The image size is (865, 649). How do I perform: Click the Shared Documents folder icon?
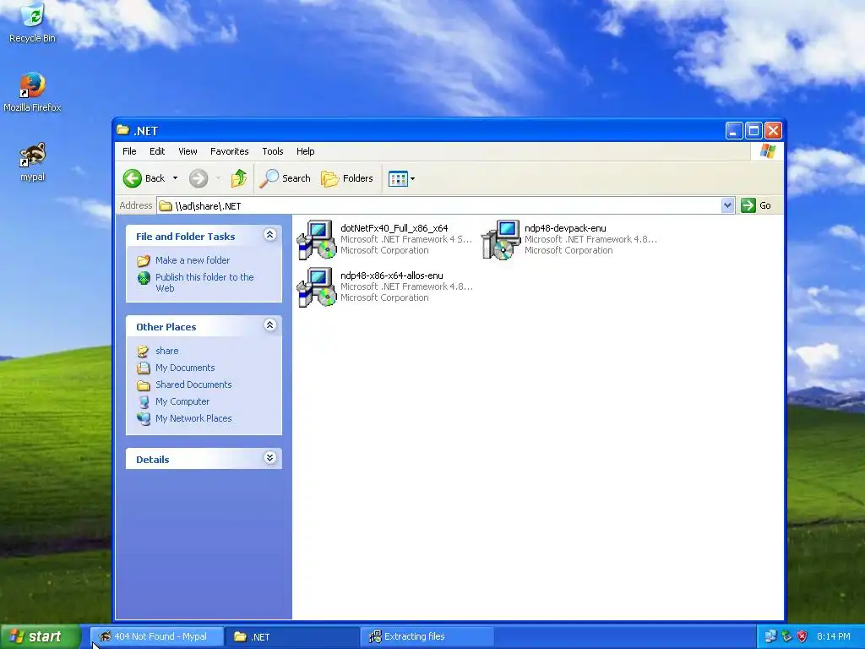click(x=144, y=384)
